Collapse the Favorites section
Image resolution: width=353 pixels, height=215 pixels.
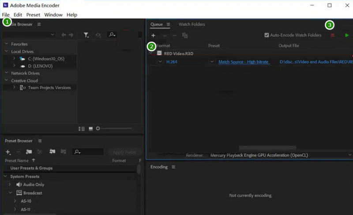pyautogui.click(x=6, y=44)
